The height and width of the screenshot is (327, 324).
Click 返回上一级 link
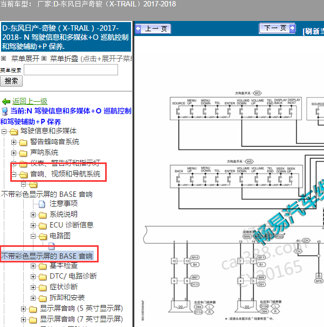tap(30, 101)
